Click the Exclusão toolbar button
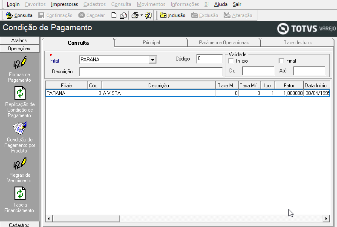 click(x=205, y=15)
